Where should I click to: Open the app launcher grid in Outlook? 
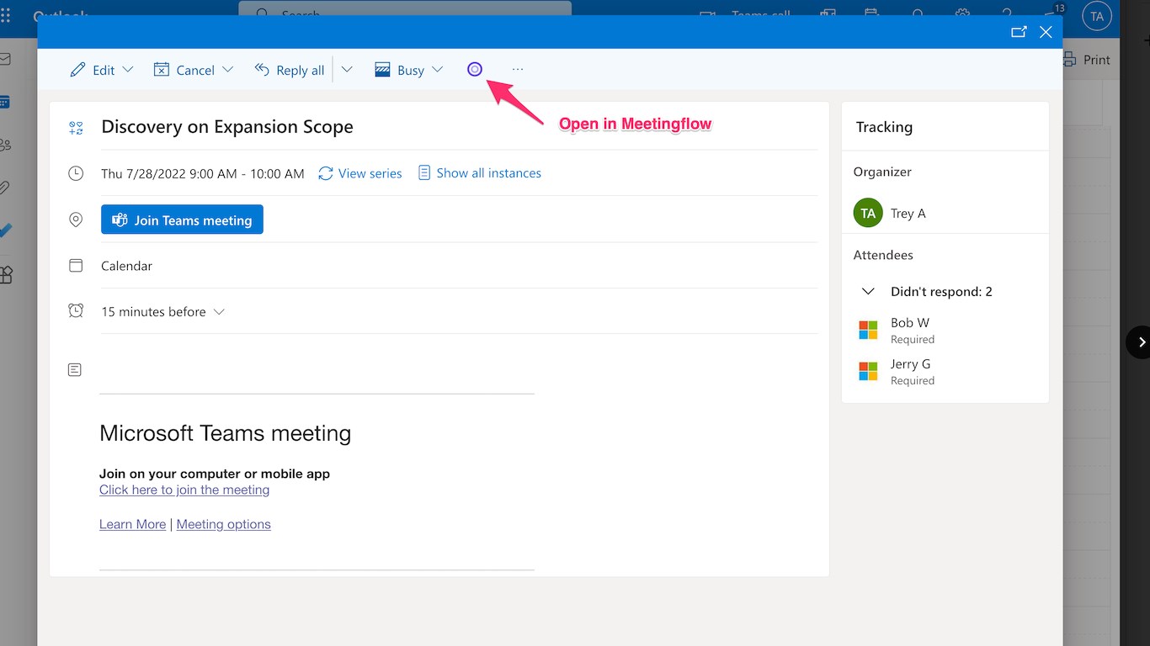point(6,16)
